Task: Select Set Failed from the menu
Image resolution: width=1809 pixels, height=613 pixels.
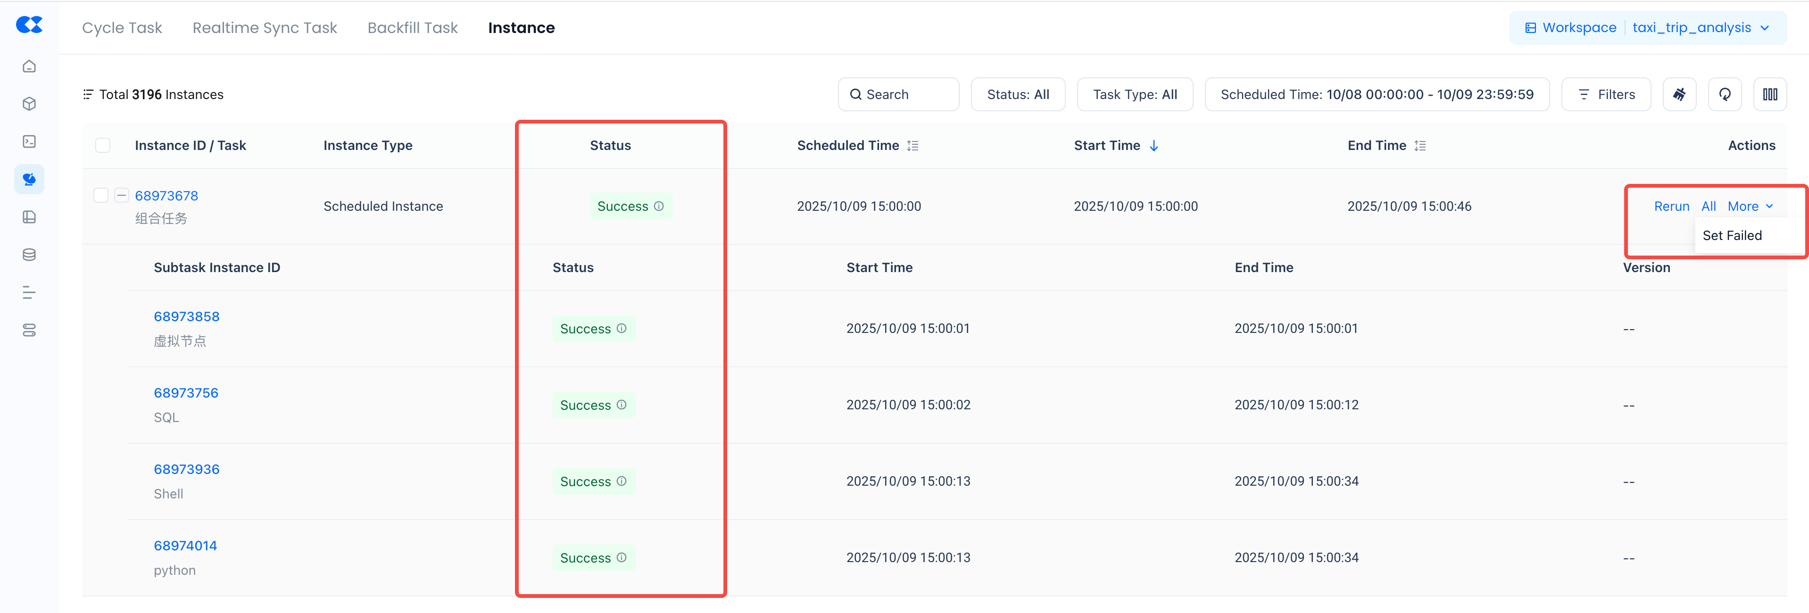Action: click(1732, 235)
